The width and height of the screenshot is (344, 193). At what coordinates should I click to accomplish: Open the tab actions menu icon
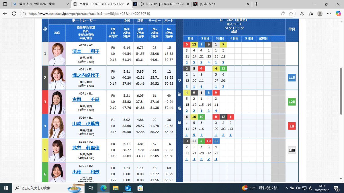point(5,4)
